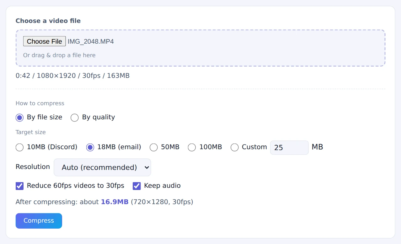Click the estimated 16.9MB result size
The image size is (401, 244).
pyautogui.click(x=115, y=202)
